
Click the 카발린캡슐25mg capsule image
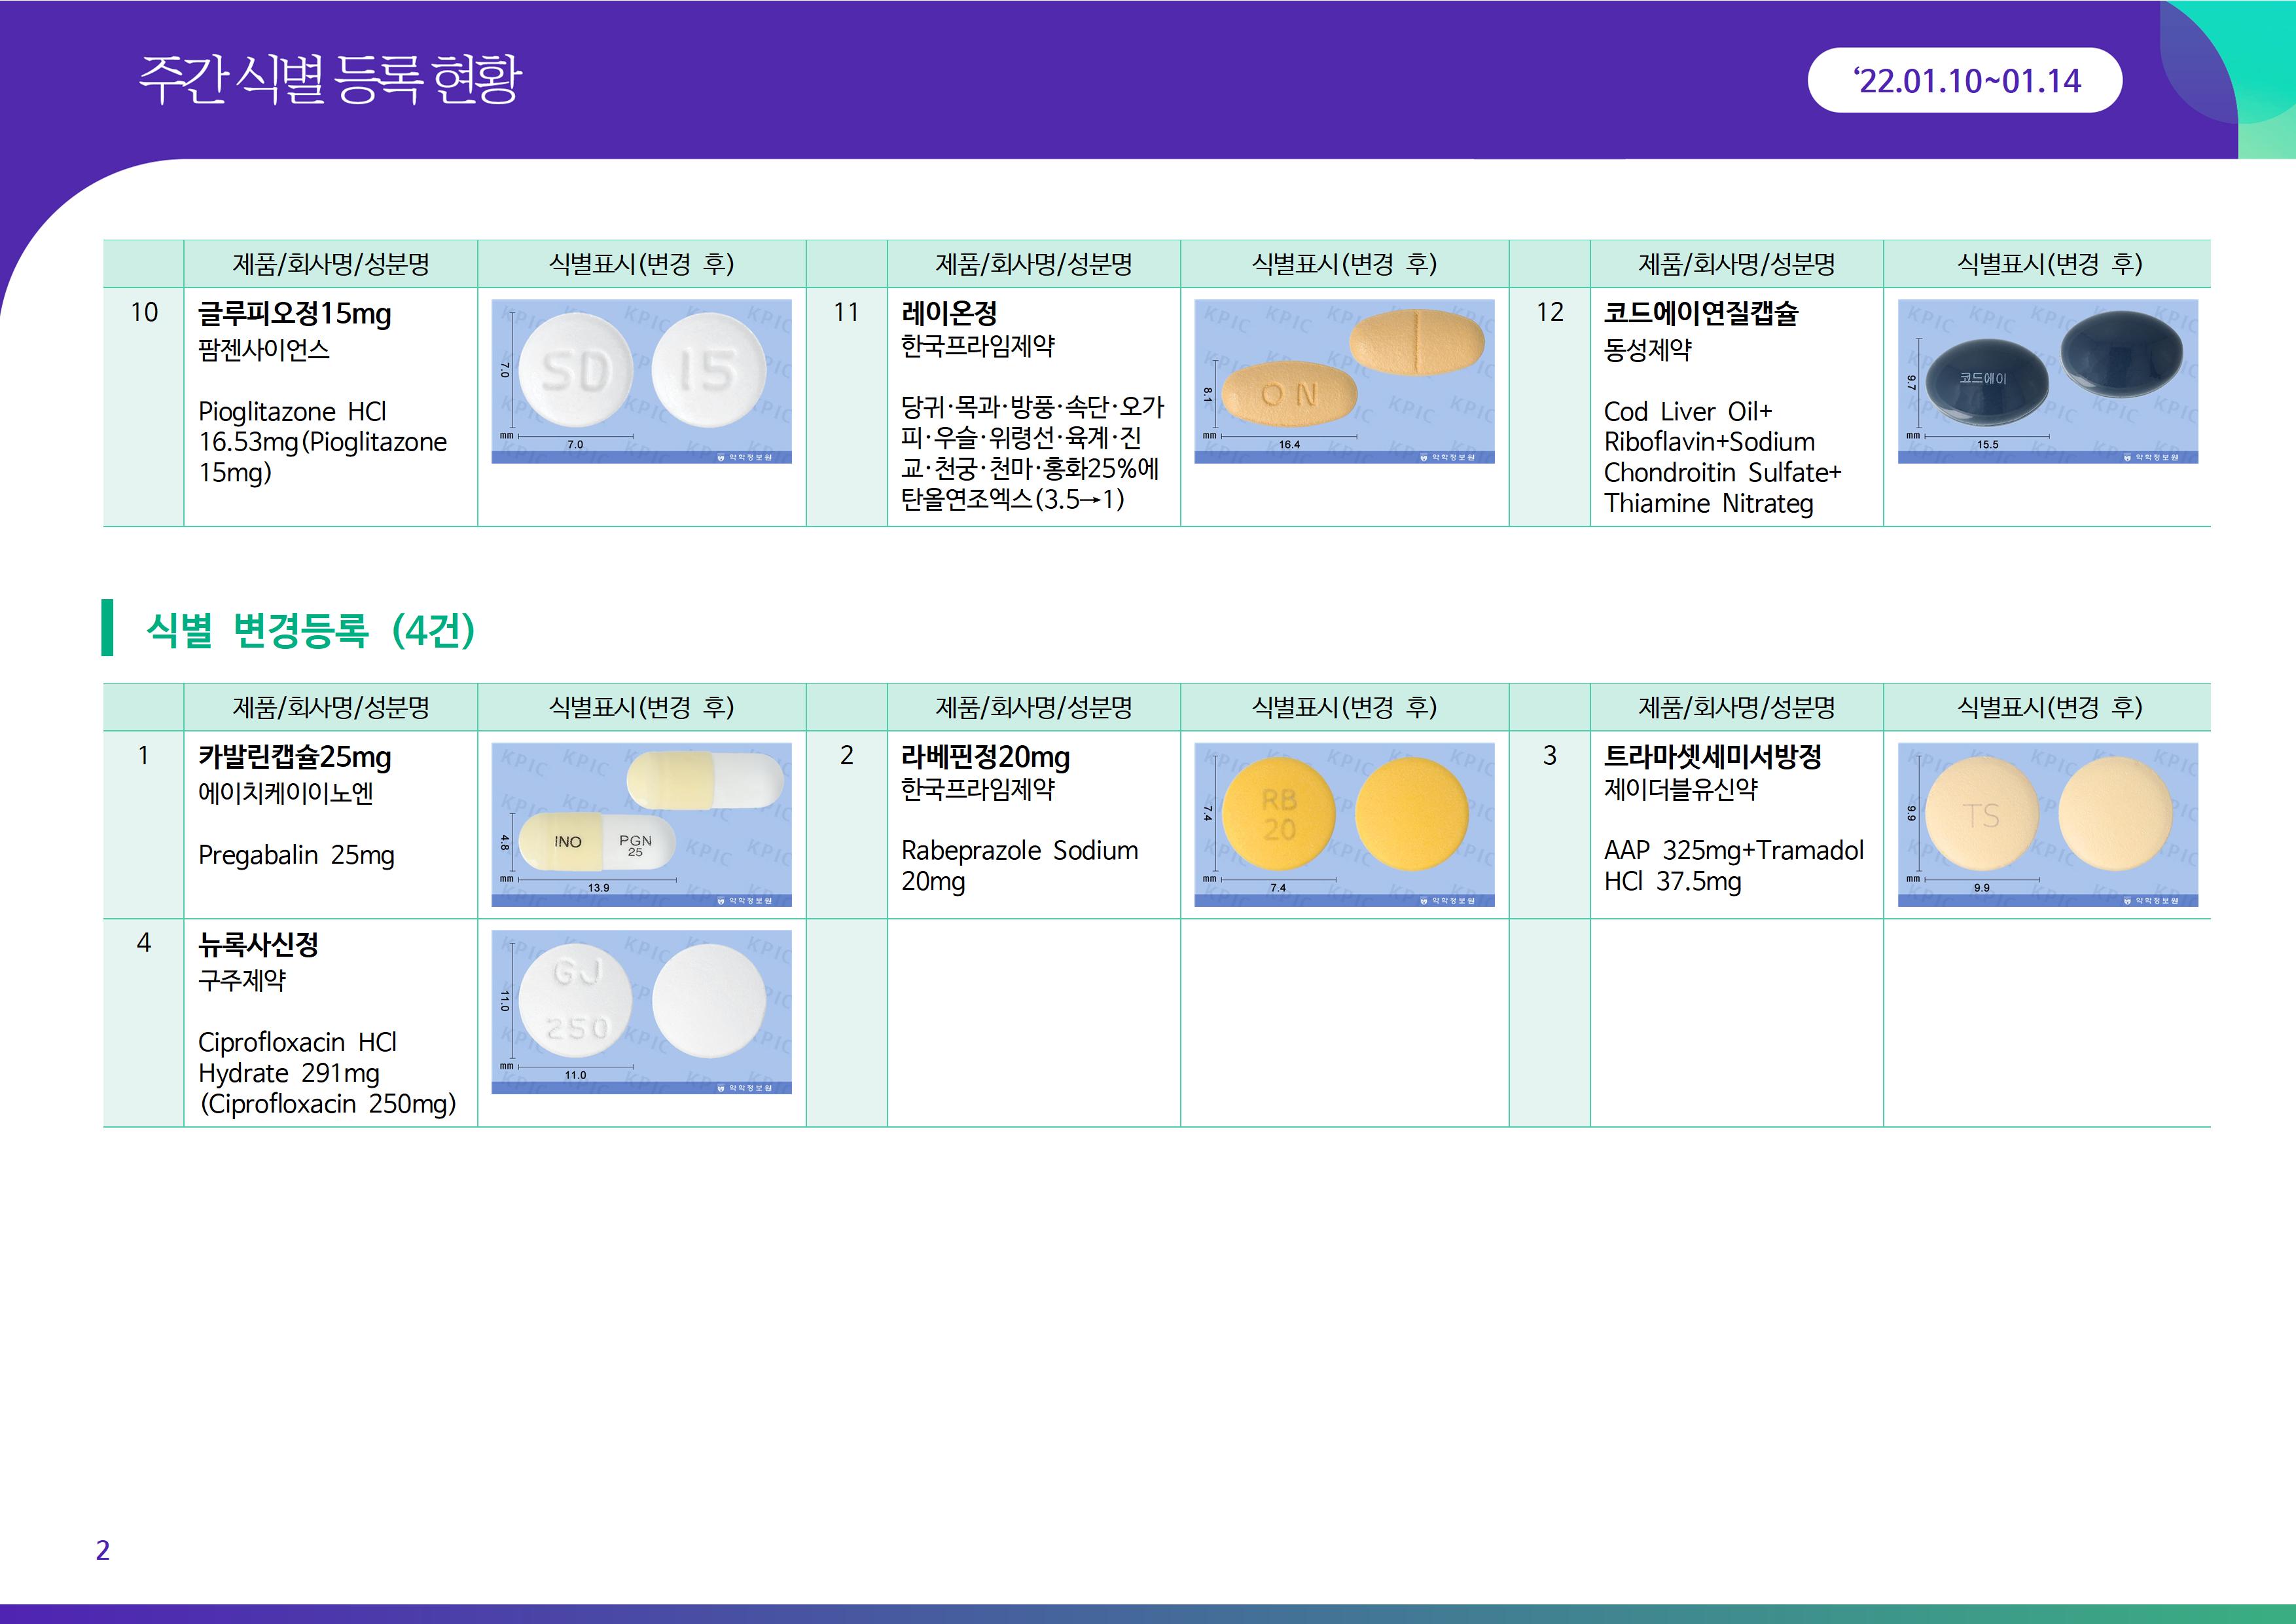pos(641,824)
